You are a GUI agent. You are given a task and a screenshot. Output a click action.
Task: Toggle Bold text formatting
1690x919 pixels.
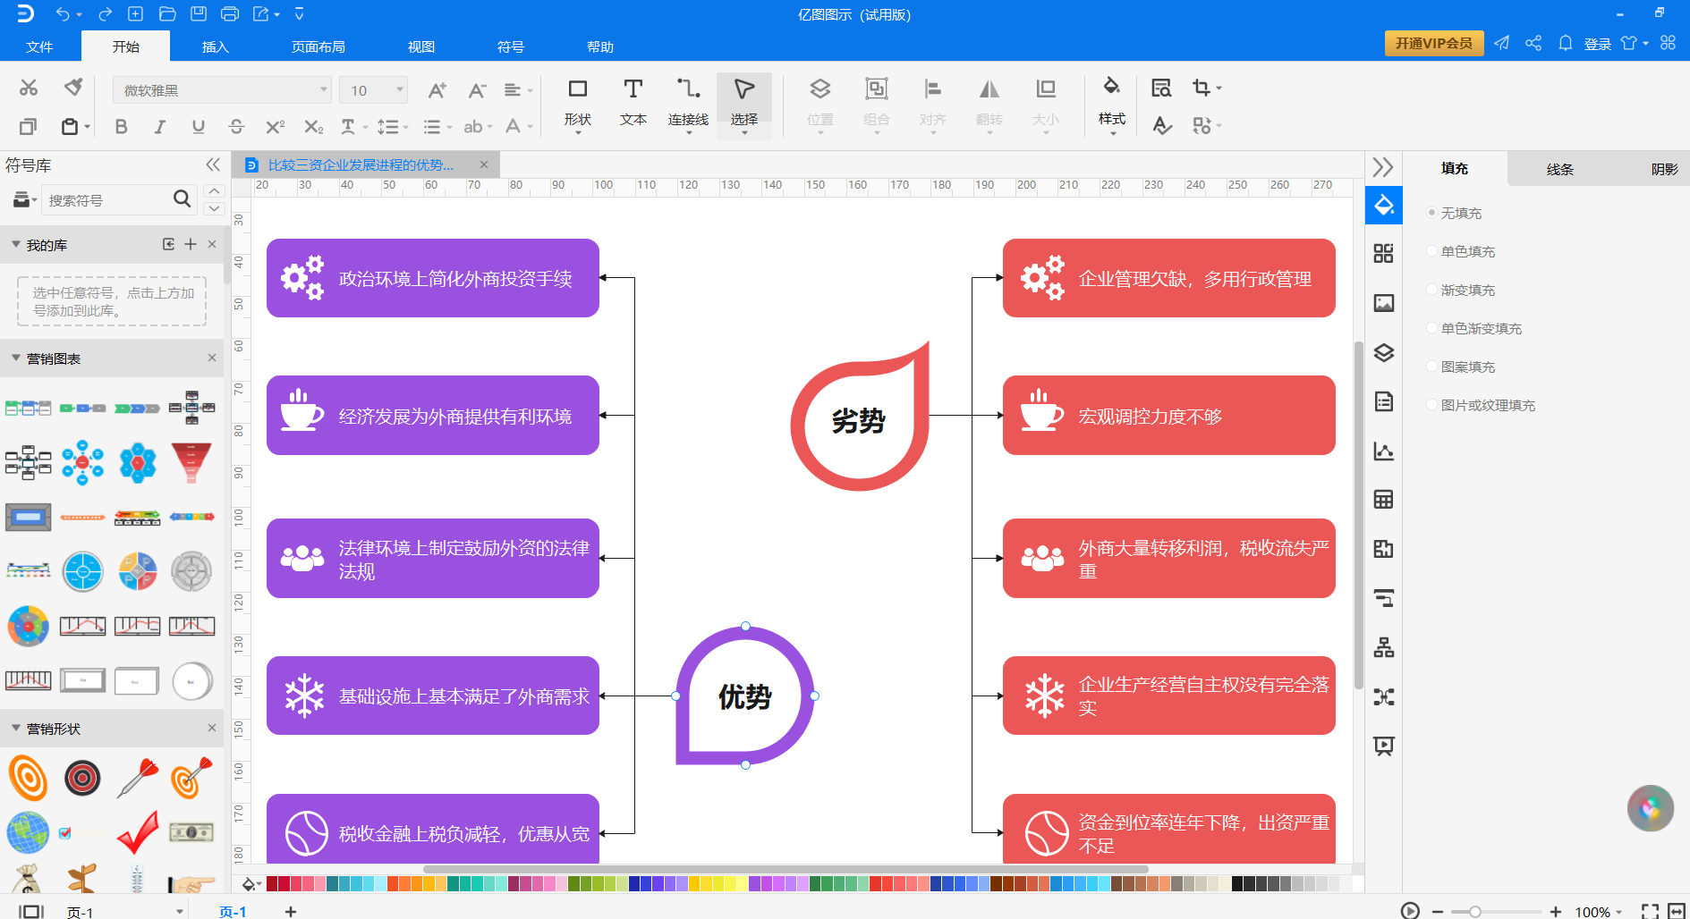(x=121, y=127)
